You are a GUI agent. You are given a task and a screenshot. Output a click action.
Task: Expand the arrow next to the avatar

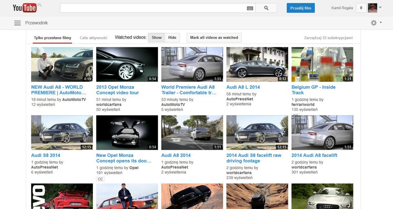coord(380,7)
